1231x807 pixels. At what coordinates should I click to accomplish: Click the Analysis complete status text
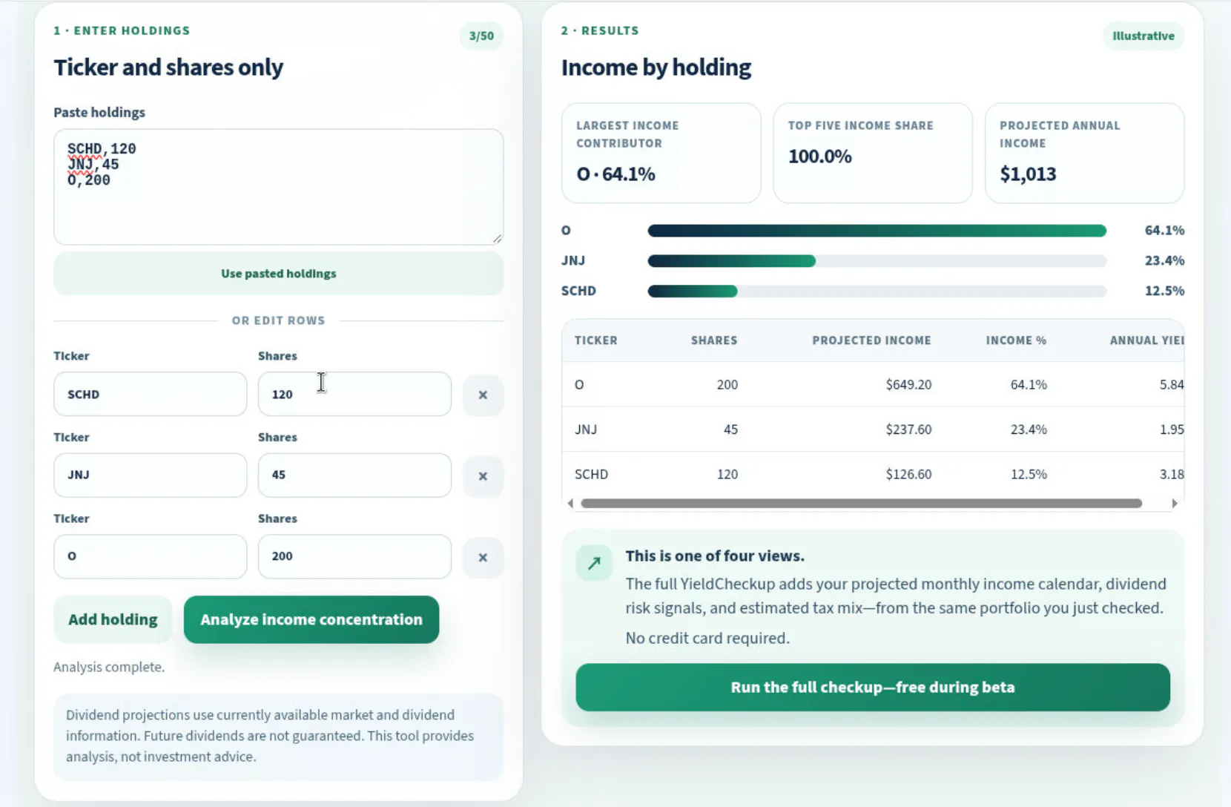tap(109, 667)
